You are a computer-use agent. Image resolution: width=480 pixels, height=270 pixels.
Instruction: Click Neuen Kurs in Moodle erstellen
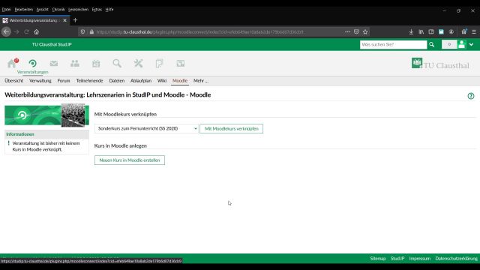(130, 160)
